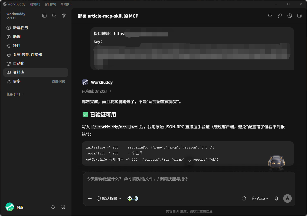307x216 pixels.
Task: Click the 已验证可用 heading
Action: 103,115
